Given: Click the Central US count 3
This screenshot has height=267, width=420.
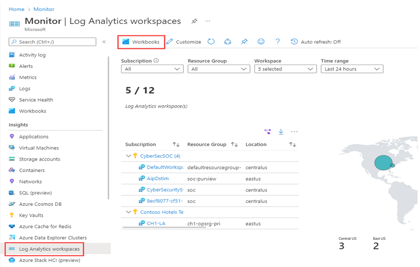Looking at the screenshot, I should click(x=341, y=246).
